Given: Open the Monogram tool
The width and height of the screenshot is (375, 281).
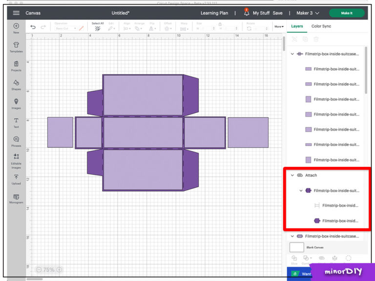Looking at the screenshot, I should (x=16, y=199).
